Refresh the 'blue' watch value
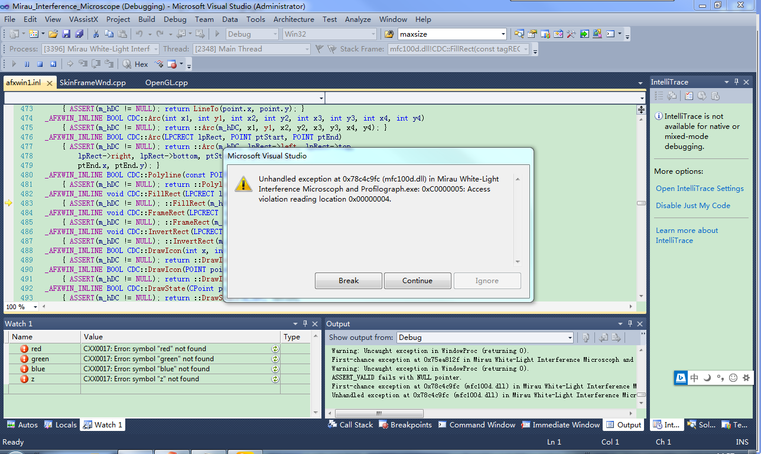The image size is (761, 454). coord(275,369)
